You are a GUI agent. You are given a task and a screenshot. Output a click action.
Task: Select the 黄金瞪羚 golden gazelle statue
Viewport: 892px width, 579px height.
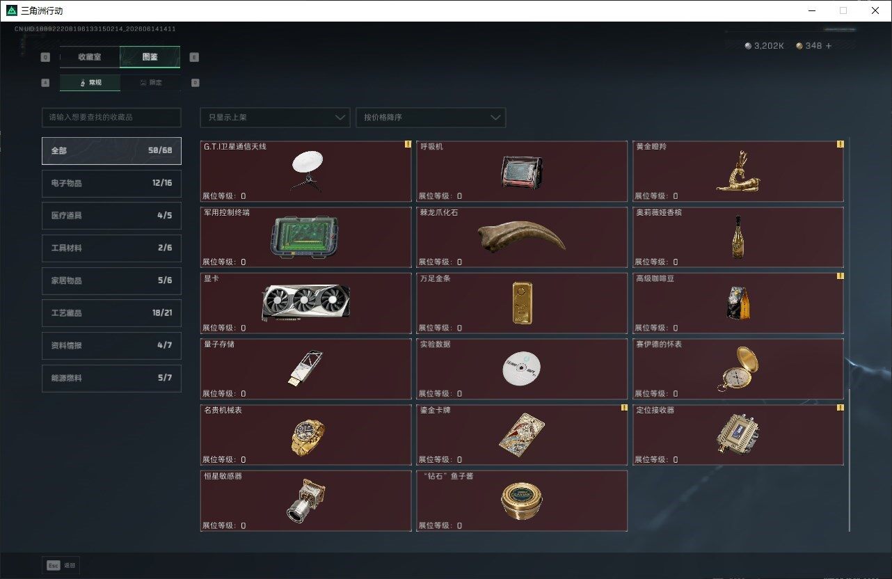pyautogui.click(x=738, y=171)
